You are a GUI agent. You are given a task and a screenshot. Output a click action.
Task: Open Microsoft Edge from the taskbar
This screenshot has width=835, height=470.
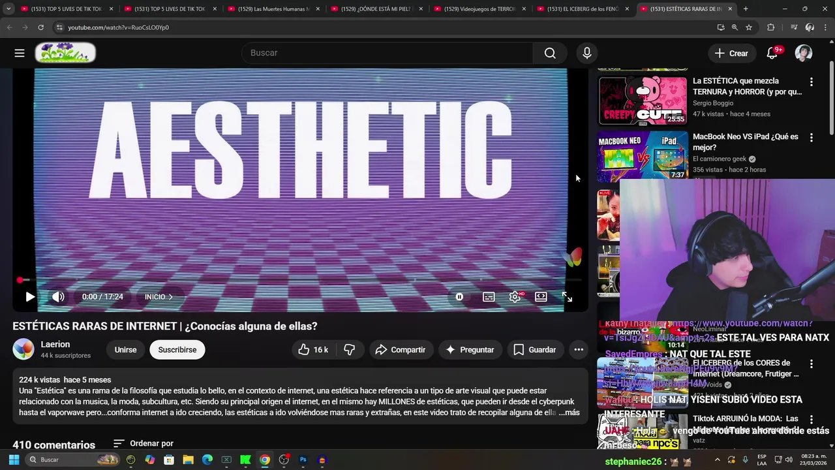tap(207, 460)
